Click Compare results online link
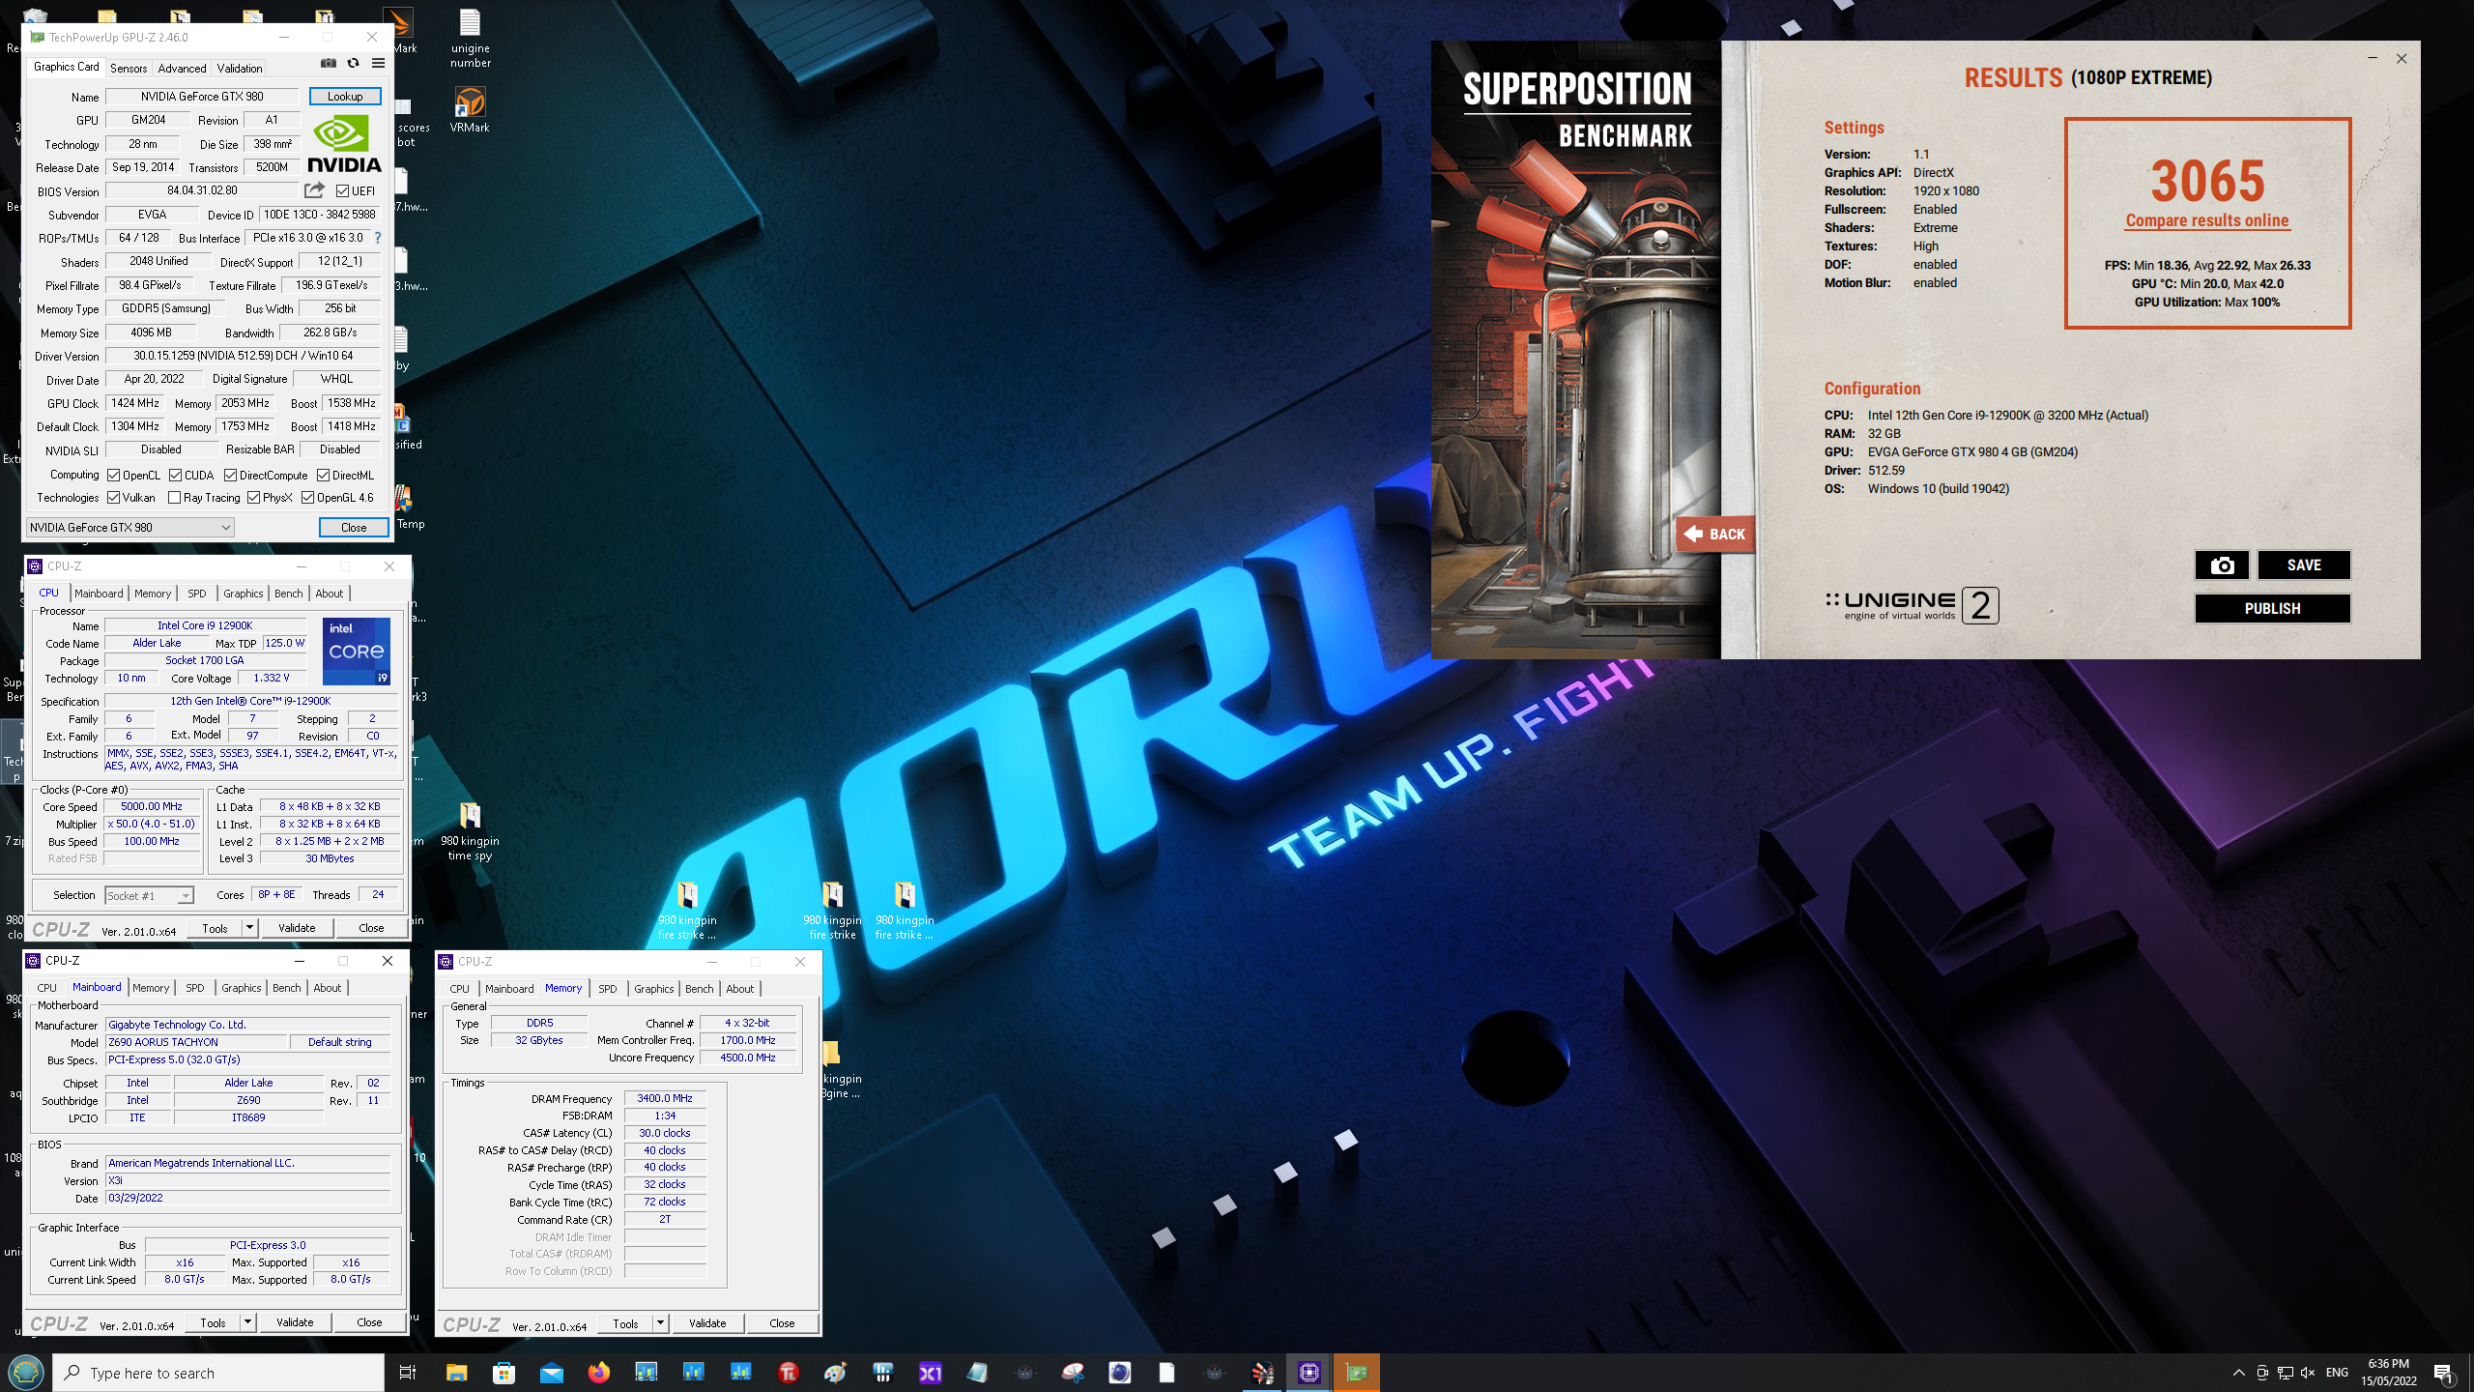The height and width of the screenshot is (1392, 2474). (2207, 220)
